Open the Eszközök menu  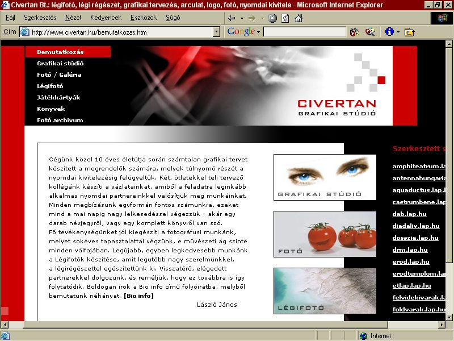pos(144,18)
